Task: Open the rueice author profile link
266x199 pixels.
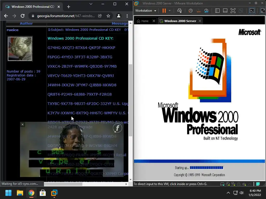Action: click(12, 30)
